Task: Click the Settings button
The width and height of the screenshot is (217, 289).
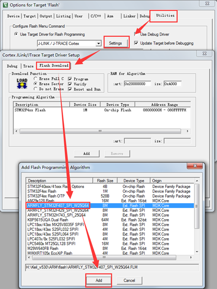Action: click(x=115, y=43)
